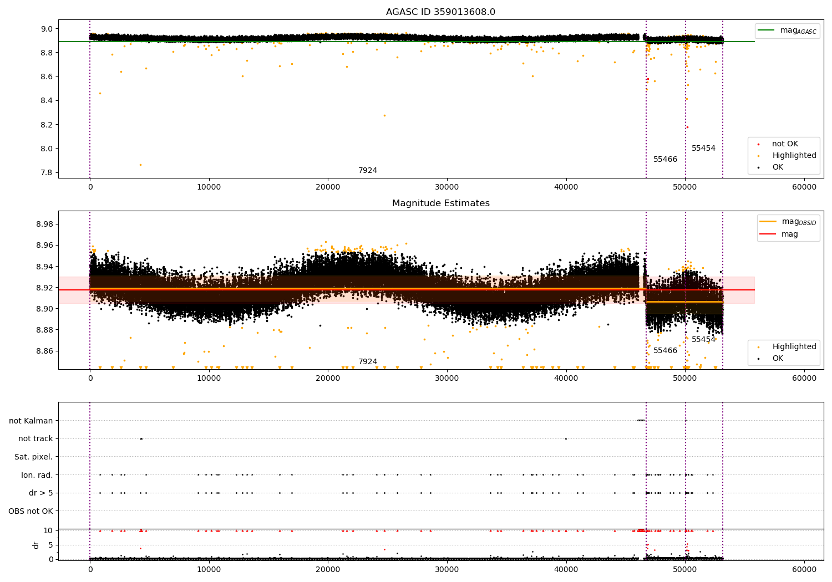Click the 'Magnitude Estimates' plot title
Screen dimensions: 832x582
[440, 203]
